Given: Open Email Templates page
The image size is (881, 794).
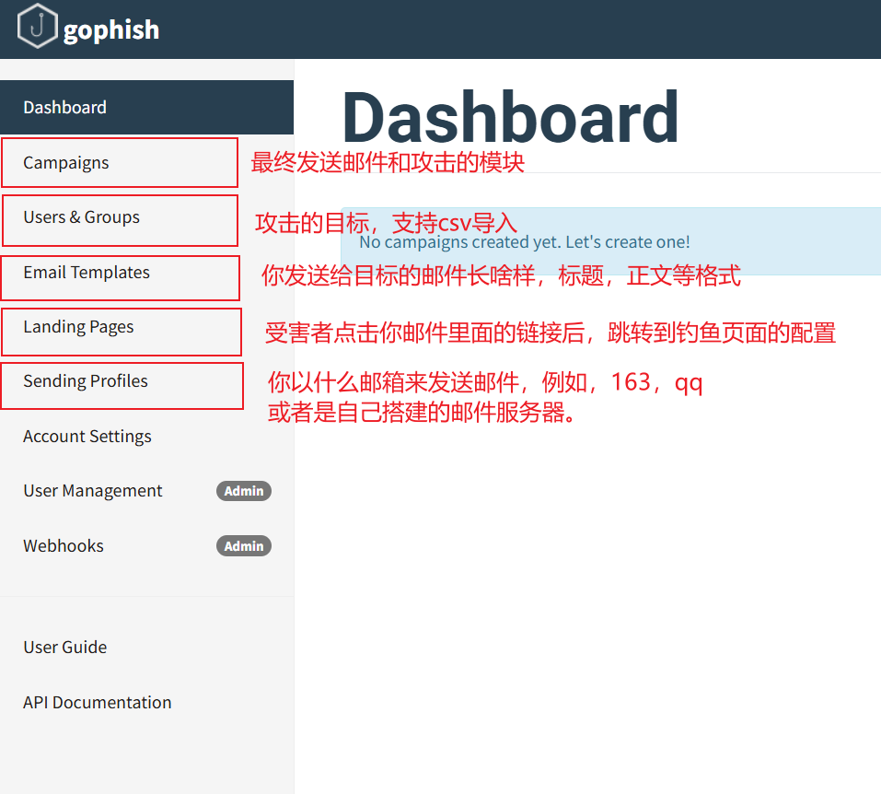Looking at the screenshot, I should [x=87, y=273].
